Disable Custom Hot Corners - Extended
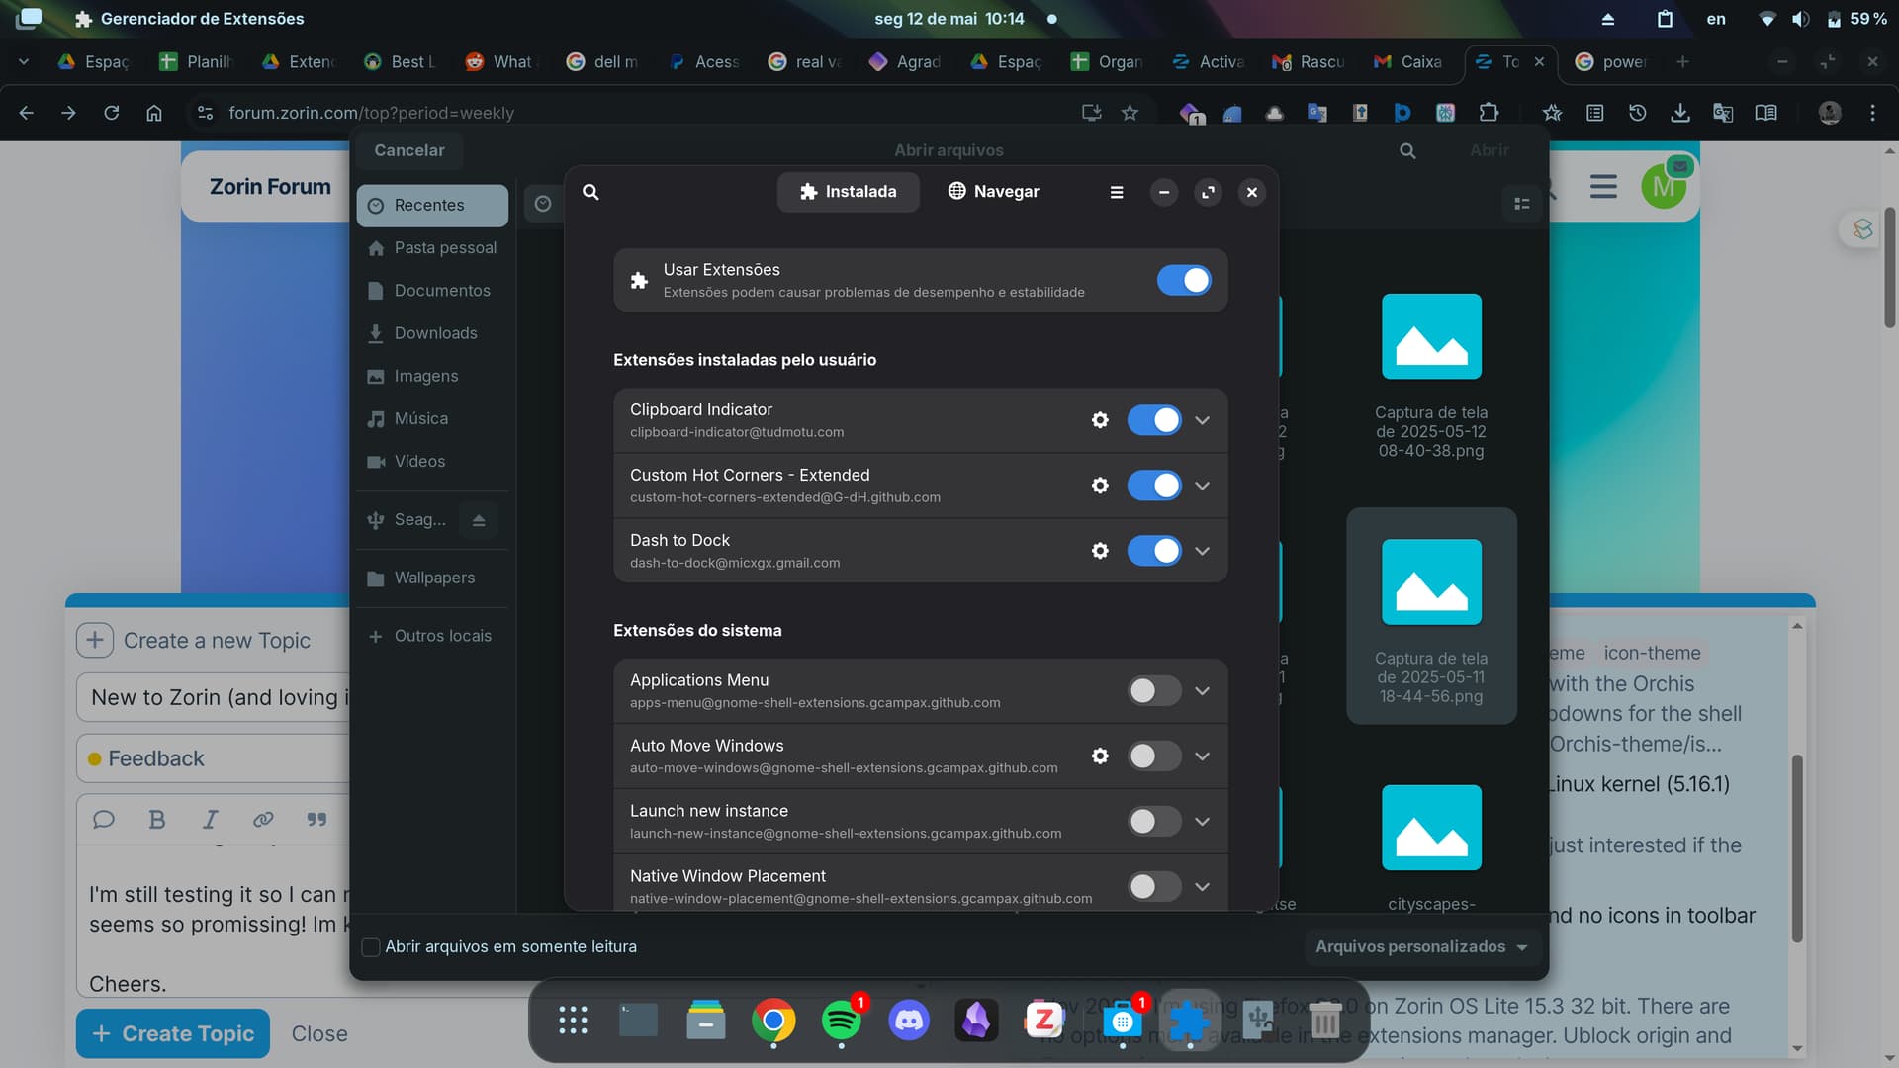 1154,486
